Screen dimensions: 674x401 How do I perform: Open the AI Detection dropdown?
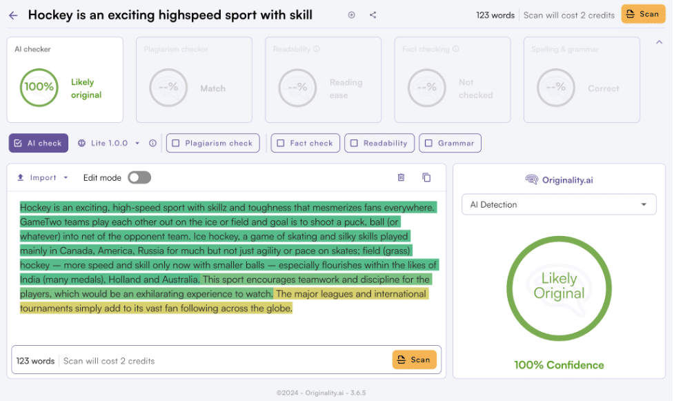click(x=558, y=204)
